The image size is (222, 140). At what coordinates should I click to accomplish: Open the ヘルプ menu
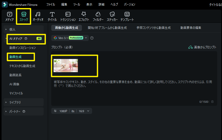tap(114, 5)
